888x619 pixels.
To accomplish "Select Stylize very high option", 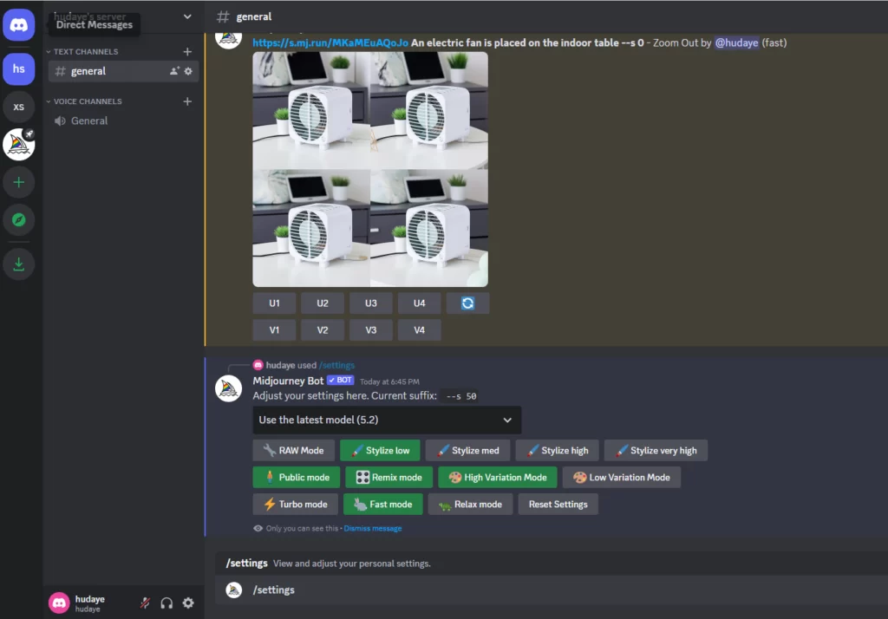I will tap(656, 451).
